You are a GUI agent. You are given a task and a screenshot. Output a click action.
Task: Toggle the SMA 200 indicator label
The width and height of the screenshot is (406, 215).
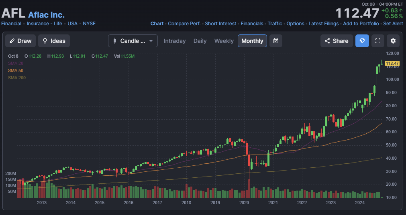(x=17, y=78)
